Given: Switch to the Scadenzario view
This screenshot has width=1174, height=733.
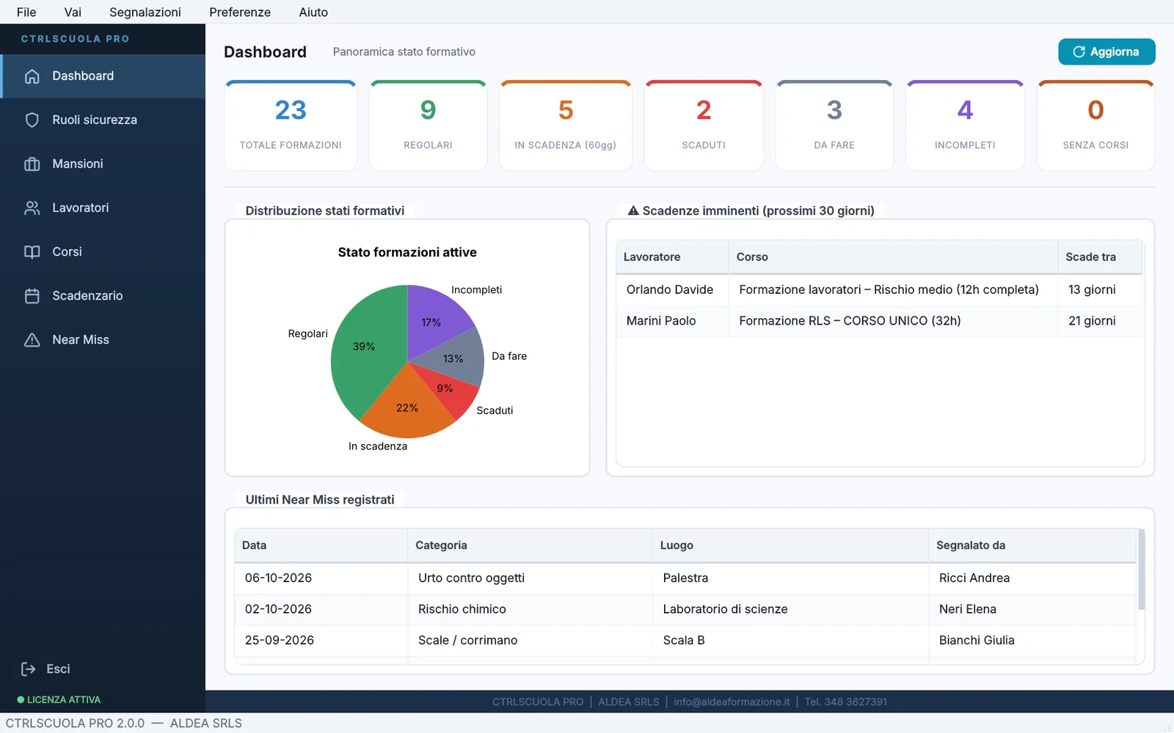Looking at the screenshot, I should click(103, 296).
